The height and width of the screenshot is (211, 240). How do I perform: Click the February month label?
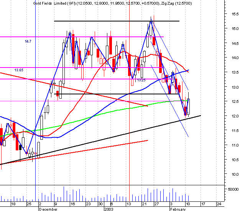178,209
